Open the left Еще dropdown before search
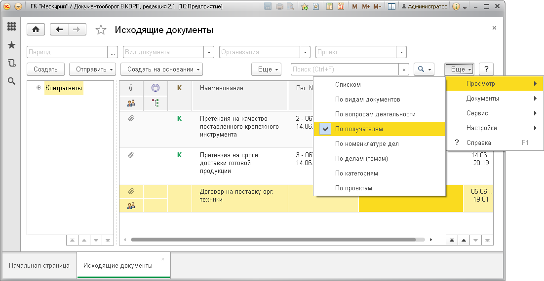 (266, 70)
